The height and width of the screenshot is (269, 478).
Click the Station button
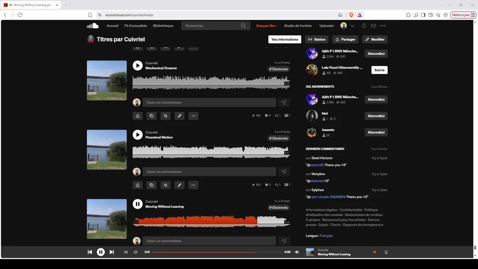pyautogui.click(x=316, y=39)
